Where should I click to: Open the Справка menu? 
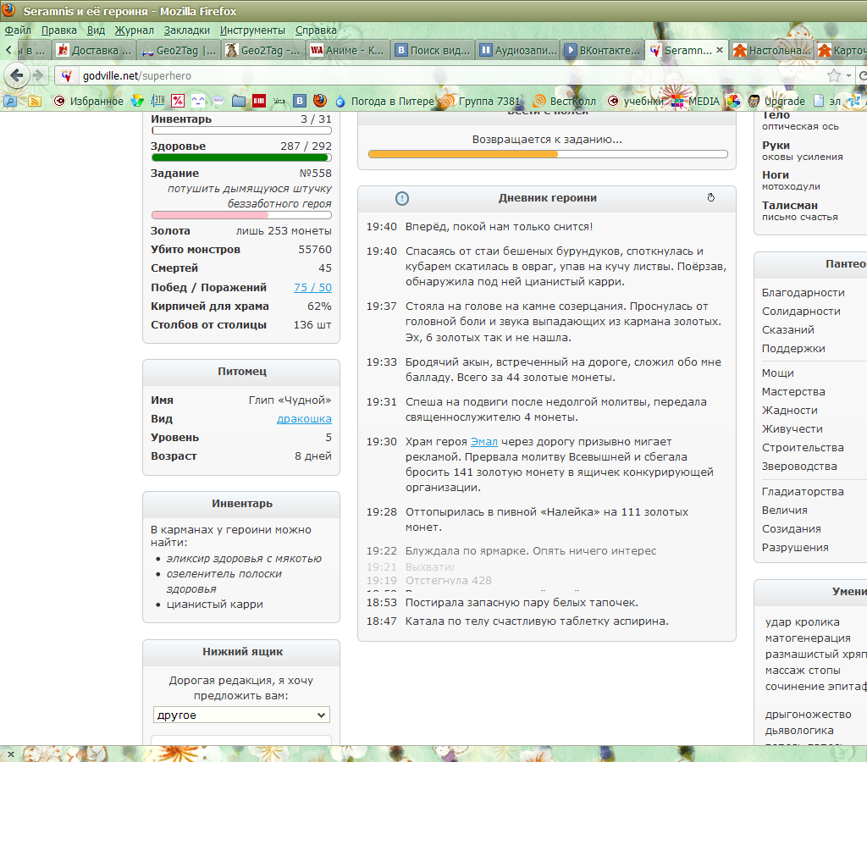coord(316,30)
